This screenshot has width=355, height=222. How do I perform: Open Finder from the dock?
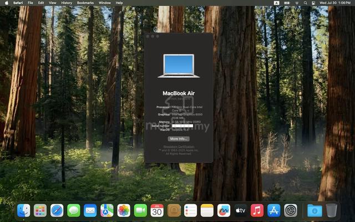23,210
